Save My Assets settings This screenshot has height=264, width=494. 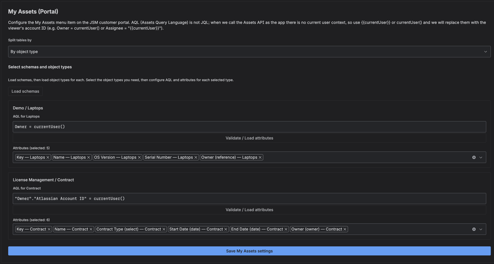click(x=249, y=251)
